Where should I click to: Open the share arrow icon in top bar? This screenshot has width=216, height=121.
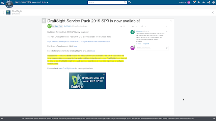(204, 2)
